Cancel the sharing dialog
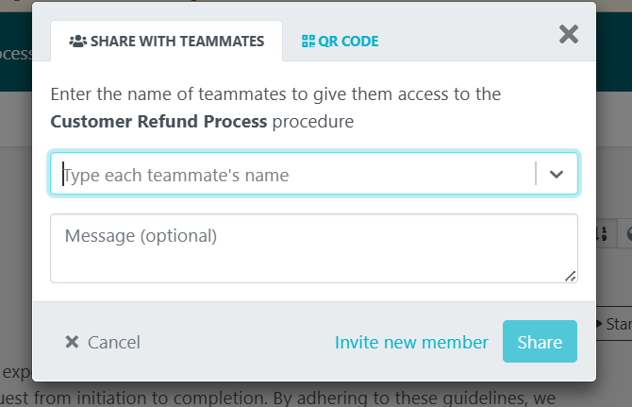This screenshot has height=407, width=632. 103,343
